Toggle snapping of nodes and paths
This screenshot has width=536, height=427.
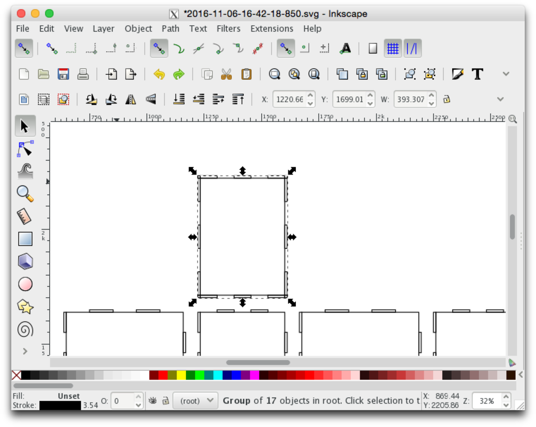(159, 48)
